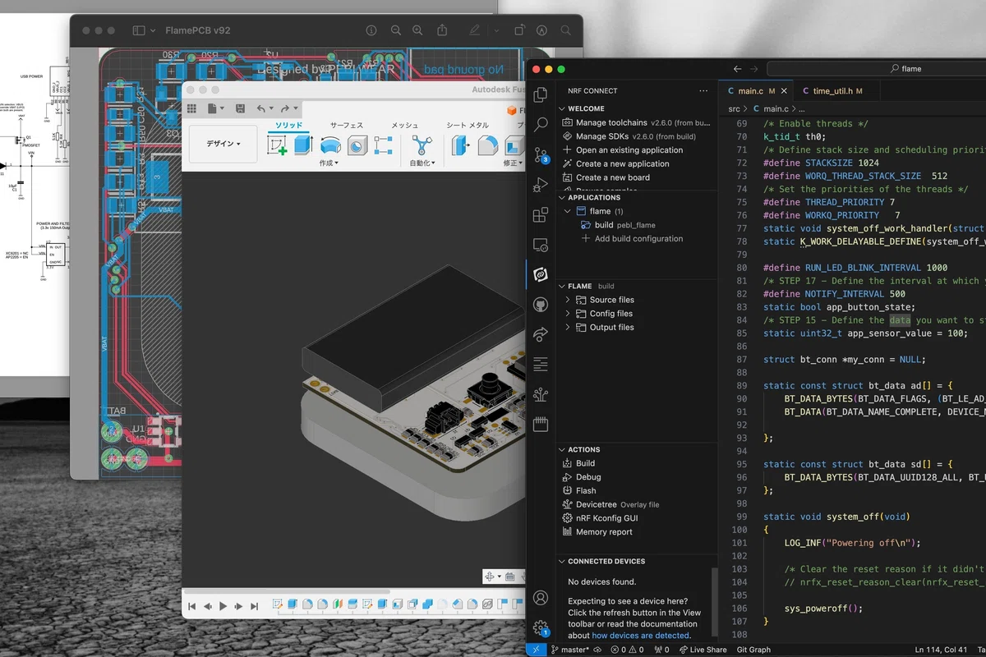Open Run and Debug view in activity bar

[540, 185]
